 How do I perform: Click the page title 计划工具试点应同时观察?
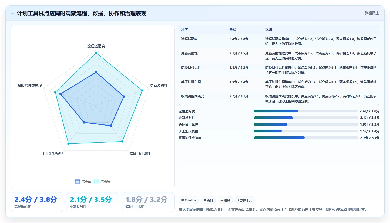(x=82, y=14)
